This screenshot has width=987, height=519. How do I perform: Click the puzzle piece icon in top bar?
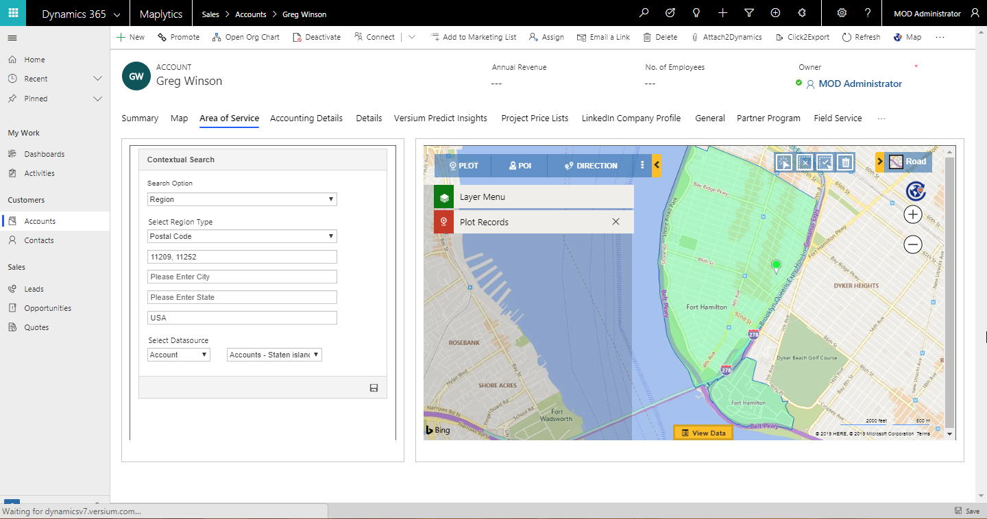(802, 13)
